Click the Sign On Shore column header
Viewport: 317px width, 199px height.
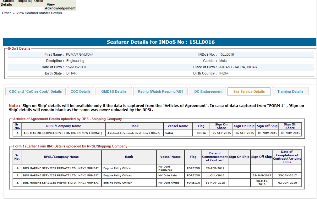pyautogui.click(x=221, y=126)
